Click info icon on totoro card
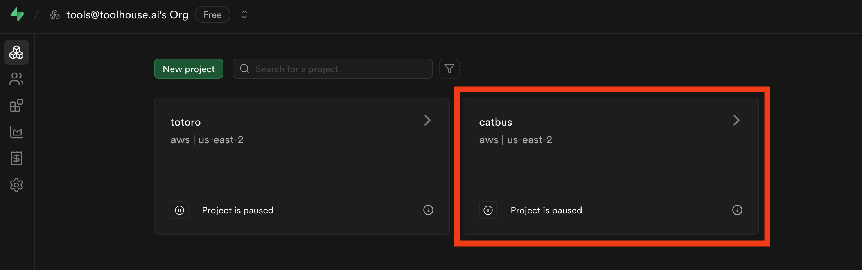Viewport: 862px width, 270px height. click(x=428, y=210)
